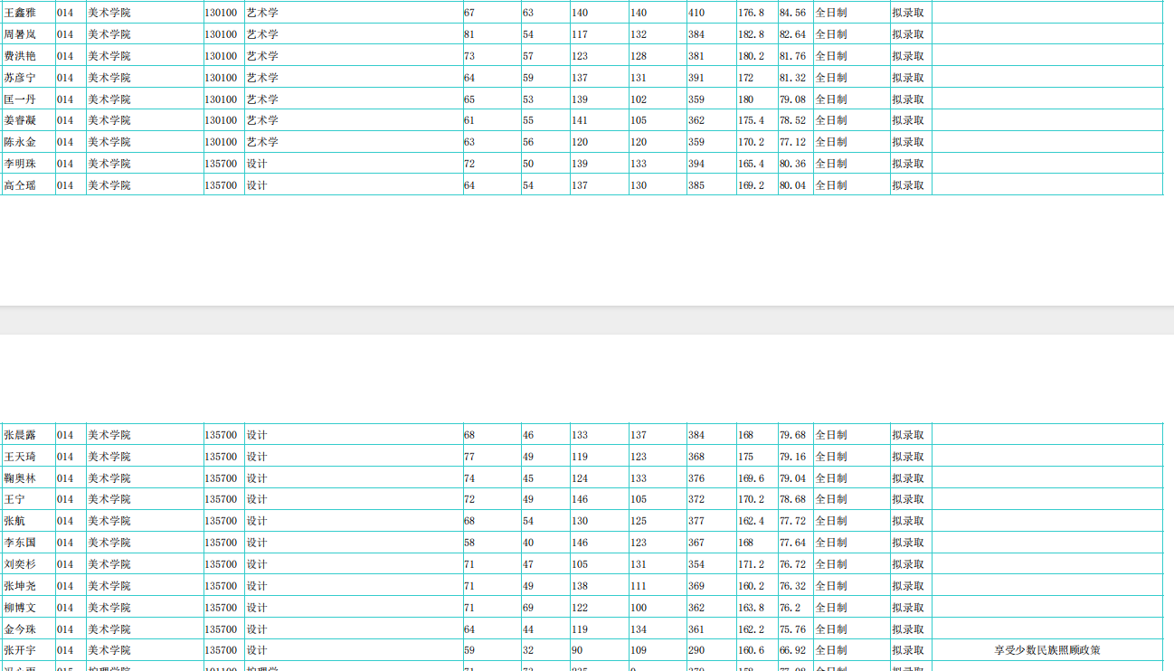Click the name cell 费洪艳
Image resolution: width=1174 pixels, height=671 pixels.
(20, 56)
